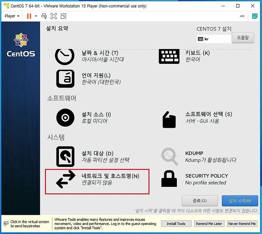Click the kr keyboard layout indicator
The width and height of the screenshot is (262, 234).
pyautogui.click(x=214, y=39)
